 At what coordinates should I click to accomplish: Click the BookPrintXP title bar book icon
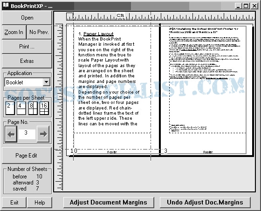click(6, 6)
